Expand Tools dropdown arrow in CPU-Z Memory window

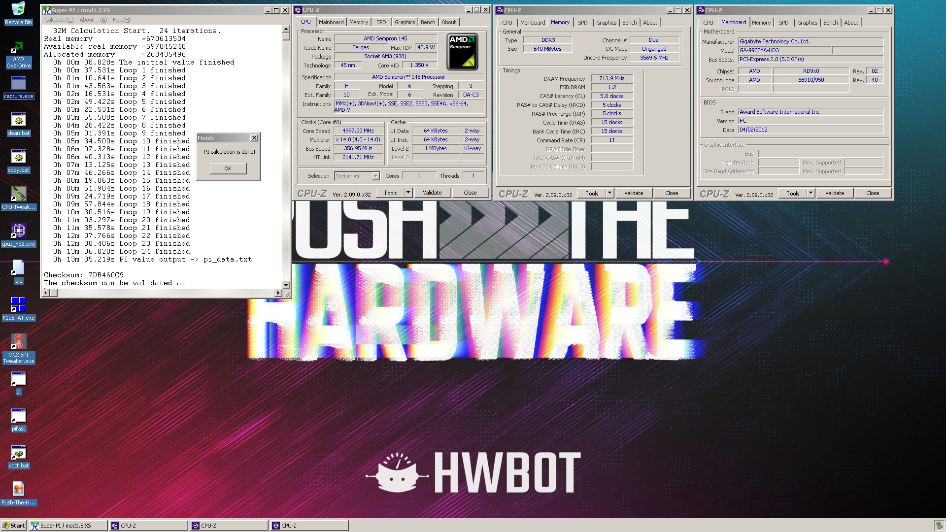[609, 193]
